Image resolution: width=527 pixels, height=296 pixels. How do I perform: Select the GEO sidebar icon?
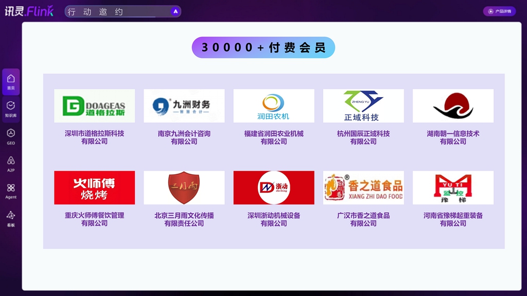tap(11, 137)
